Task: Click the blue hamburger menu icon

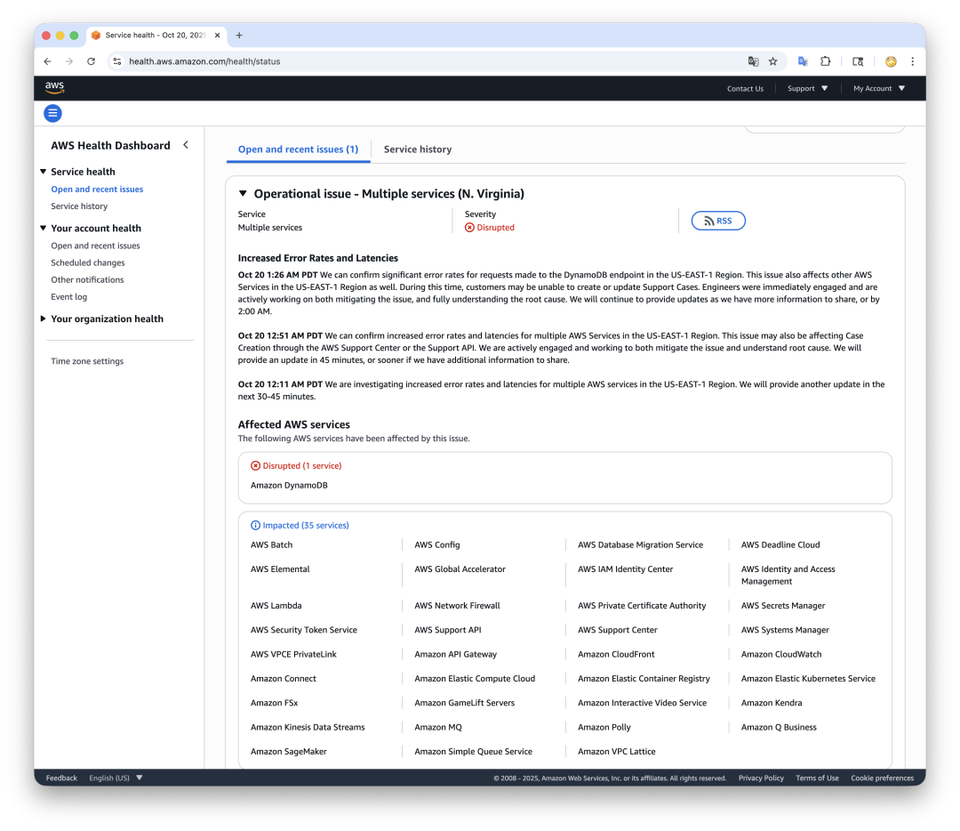Action: 52,113
